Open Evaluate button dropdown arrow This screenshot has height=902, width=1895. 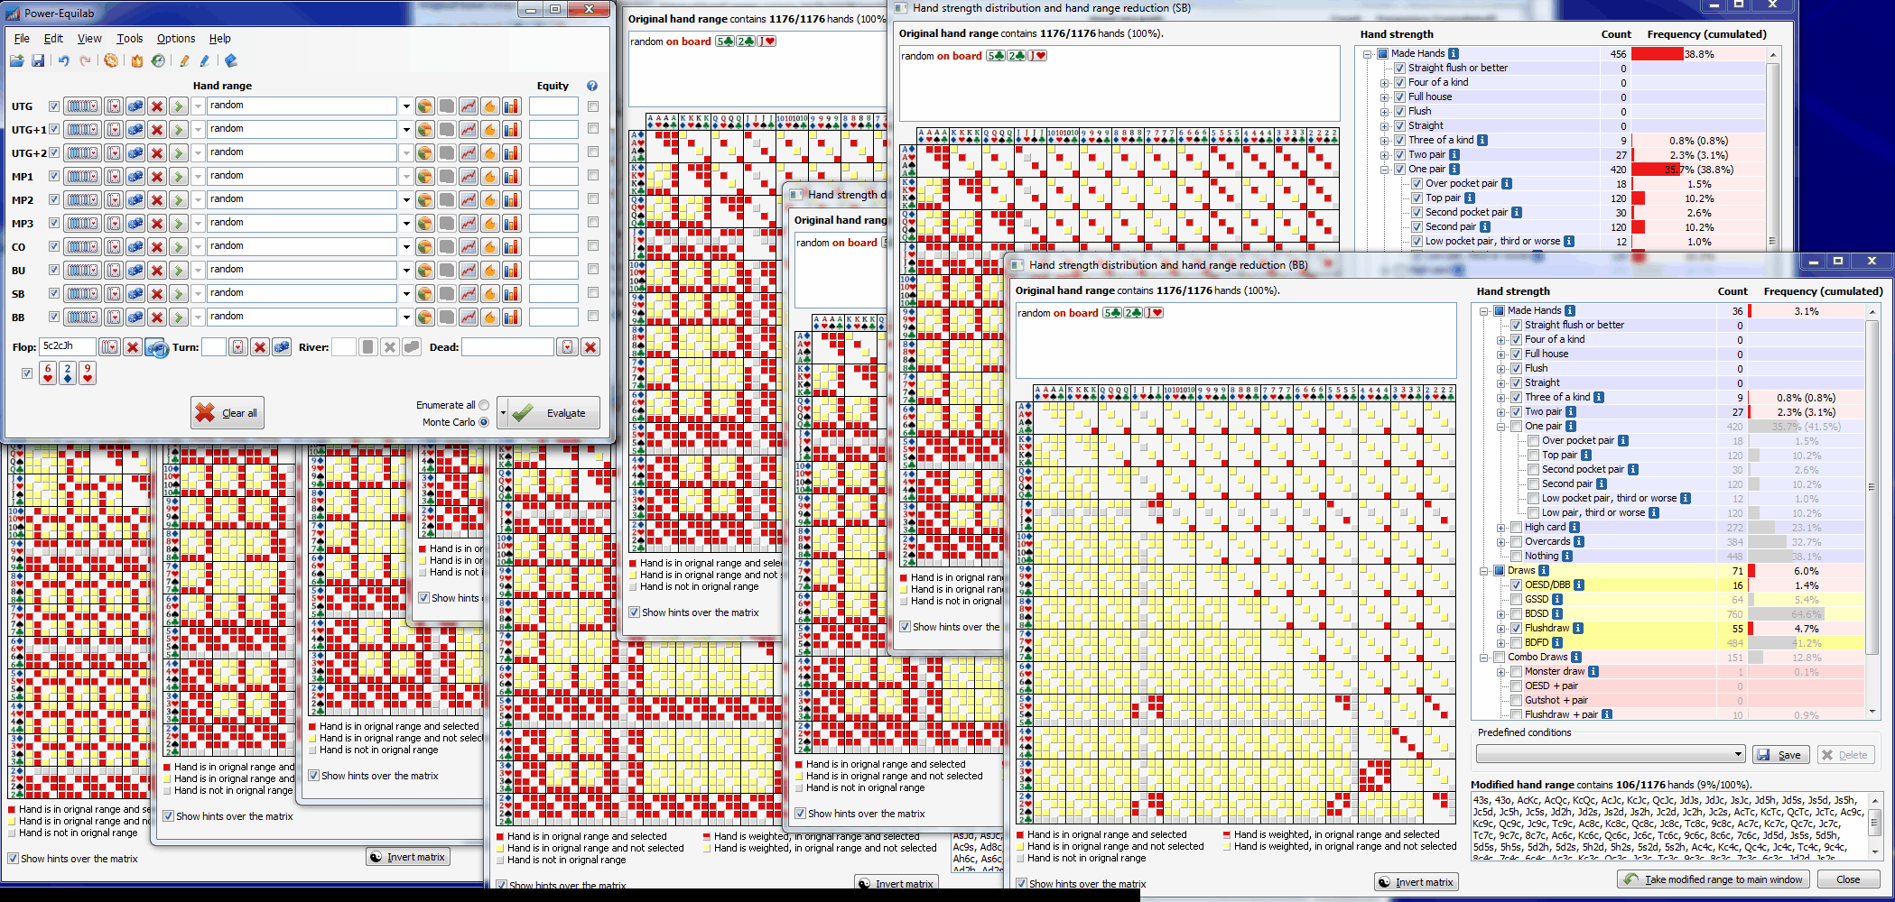[503, 413]
